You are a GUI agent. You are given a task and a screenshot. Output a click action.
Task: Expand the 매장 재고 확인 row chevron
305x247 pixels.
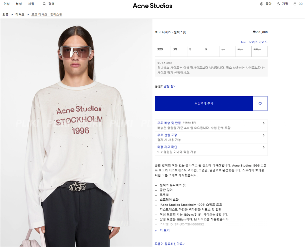click(x=263, y=147)
